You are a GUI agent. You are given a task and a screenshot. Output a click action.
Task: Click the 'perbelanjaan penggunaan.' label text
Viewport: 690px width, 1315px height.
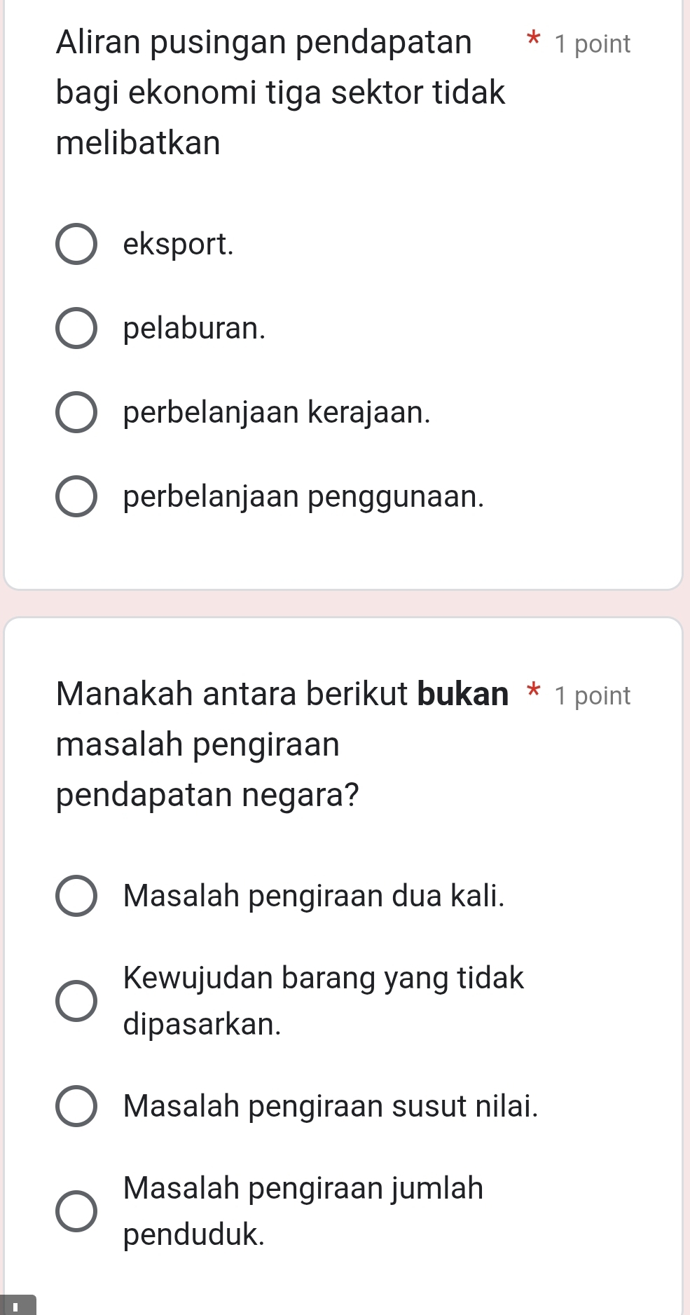pyautogui.click(x=303, y=496)
